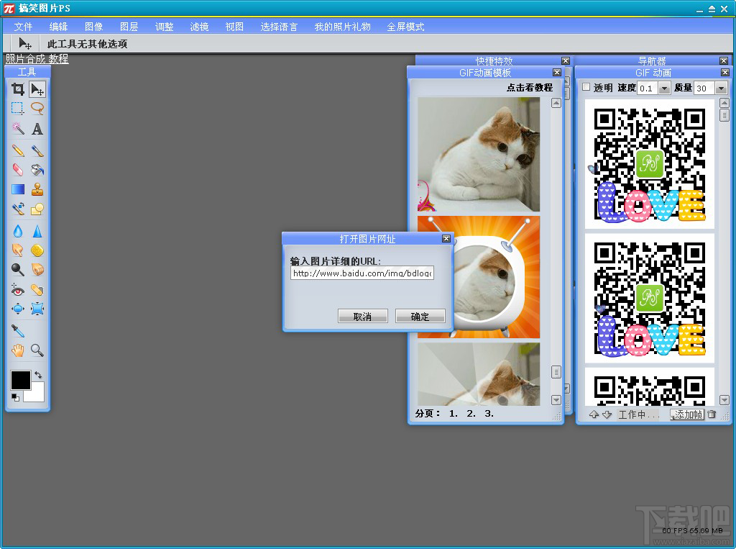
Task: Choose the Hand pan tool
Action: (x=18, y=350)
